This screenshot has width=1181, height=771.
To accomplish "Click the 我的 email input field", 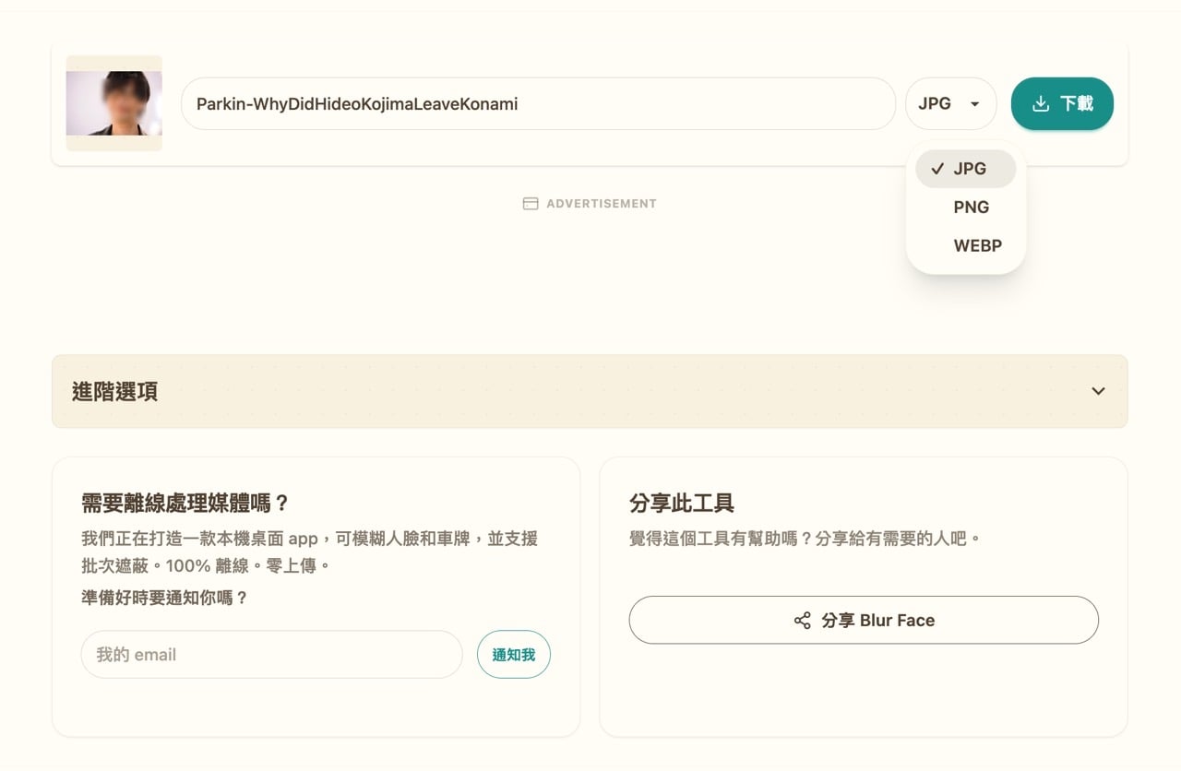I will pyautogui.click(x=271, y=655).
